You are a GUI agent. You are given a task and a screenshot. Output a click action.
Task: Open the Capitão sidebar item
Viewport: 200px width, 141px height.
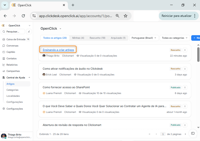11,52
